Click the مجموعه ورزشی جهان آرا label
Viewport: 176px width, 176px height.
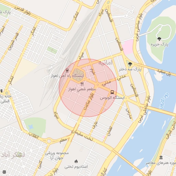pyautogui.click(x=57, y=156)
